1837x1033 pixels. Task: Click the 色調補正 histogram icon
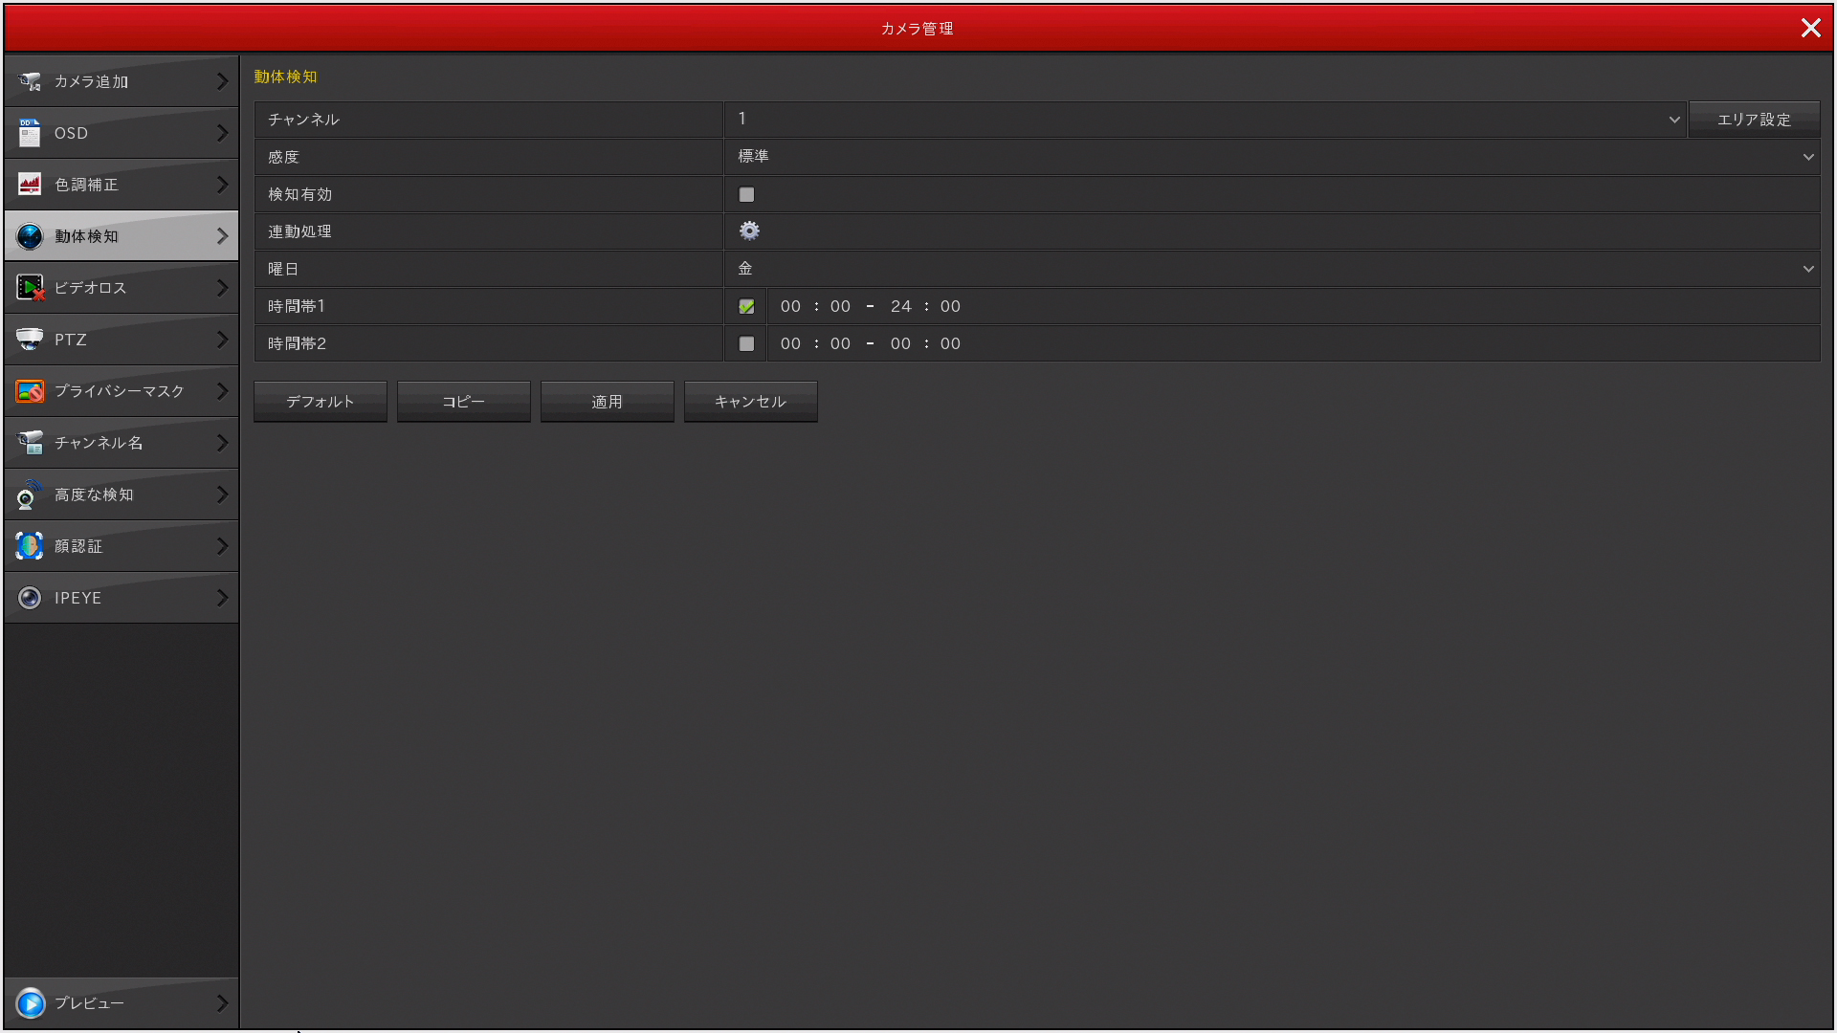[x=30, y=185]
